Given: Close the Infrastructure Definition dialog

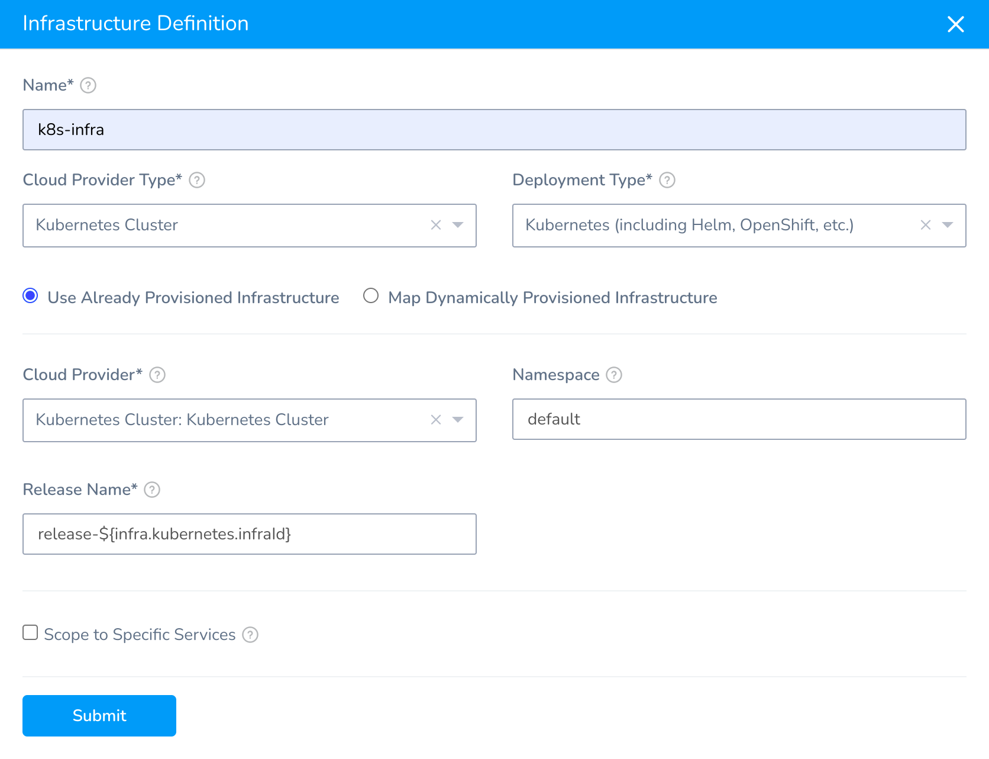Looking at the screenshot, I should [955, 24].
